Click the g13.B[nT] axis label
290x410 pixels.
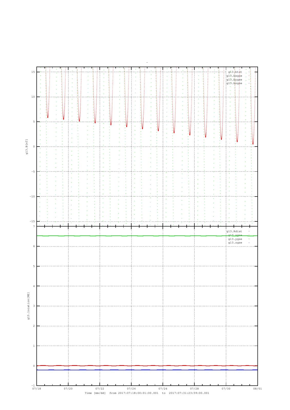(x=27, y=147)
